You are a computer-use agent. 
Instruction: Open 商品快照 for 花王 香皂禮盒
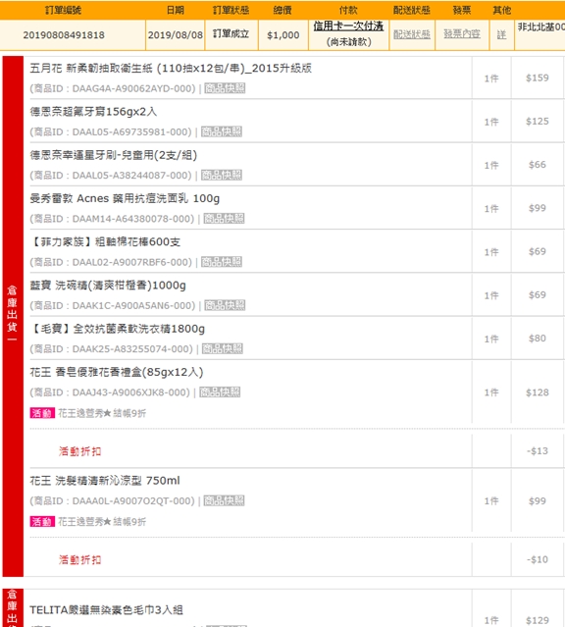(220, 392)
